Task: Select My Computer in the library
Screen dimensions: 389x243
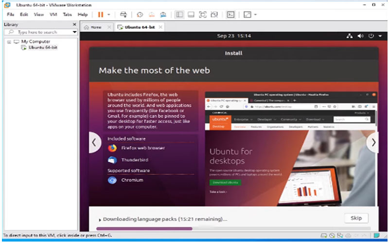Action: (x=35, y=42)
